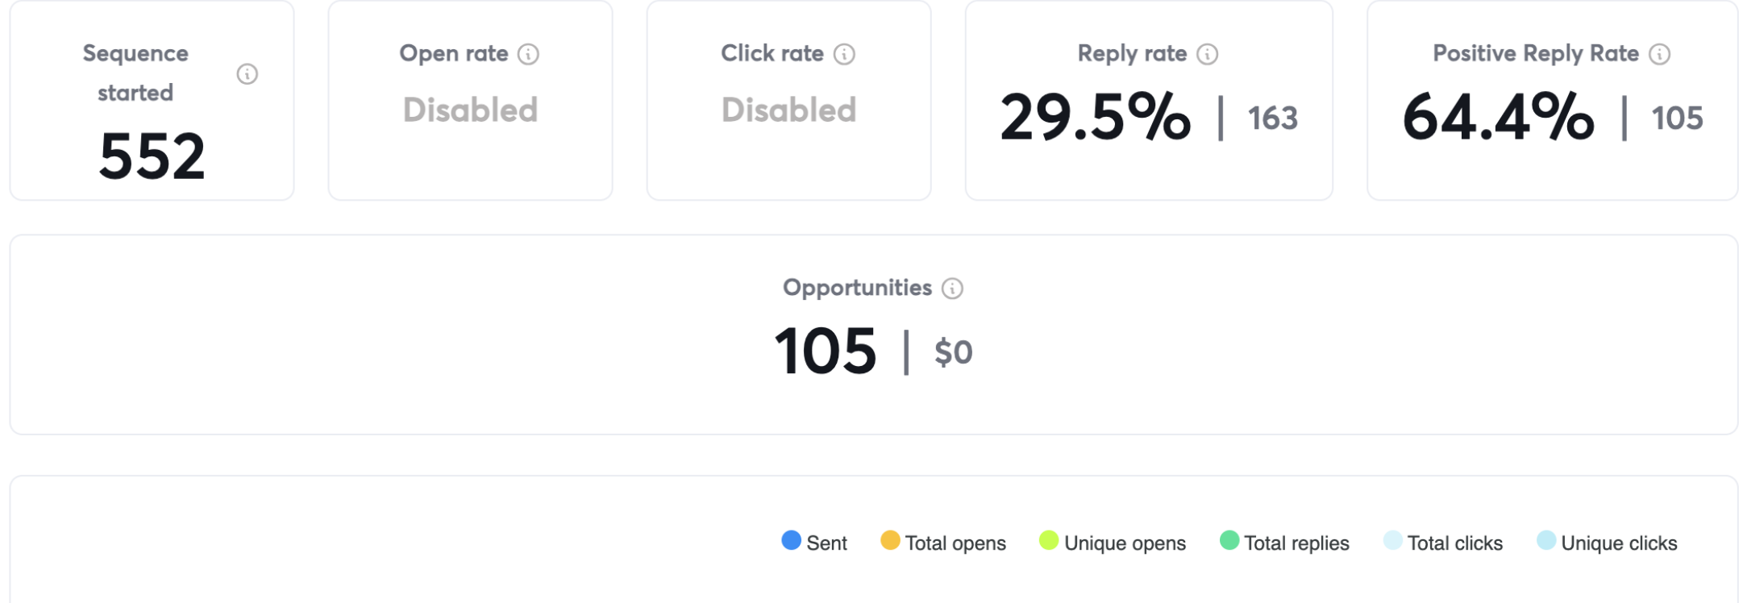Open the Open rate info tooltip icon
This screenshot has height=603, width=1743.
528,54
